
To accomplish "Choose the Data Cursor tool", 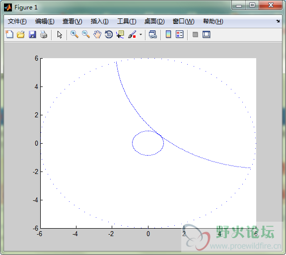I will pyautogui.click(x=120, y=34).
